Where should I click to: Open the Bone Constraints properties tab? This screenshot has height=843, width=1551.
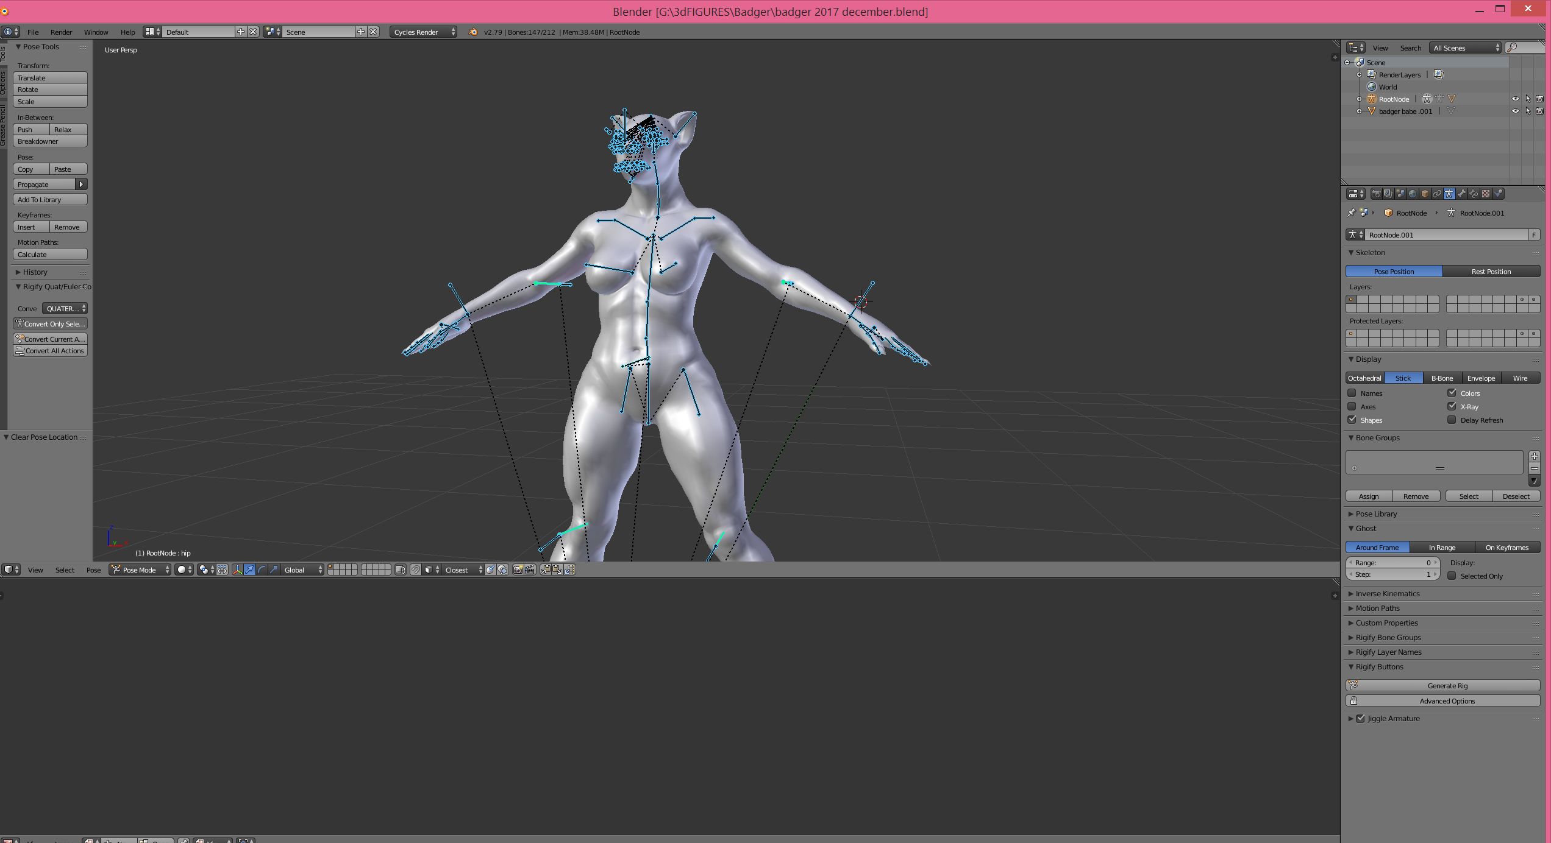1474,194
